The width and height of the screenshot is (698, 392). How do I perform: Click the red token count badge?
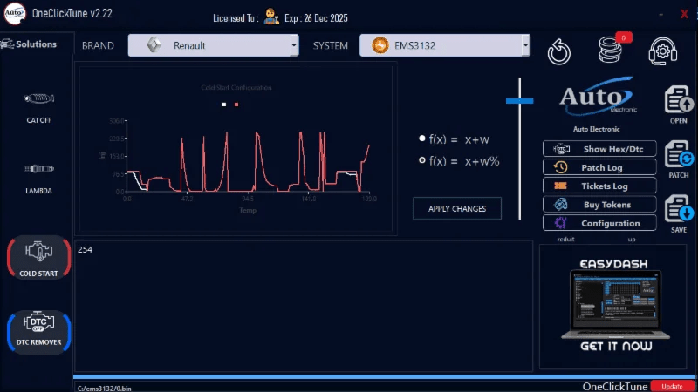[623, 37]
